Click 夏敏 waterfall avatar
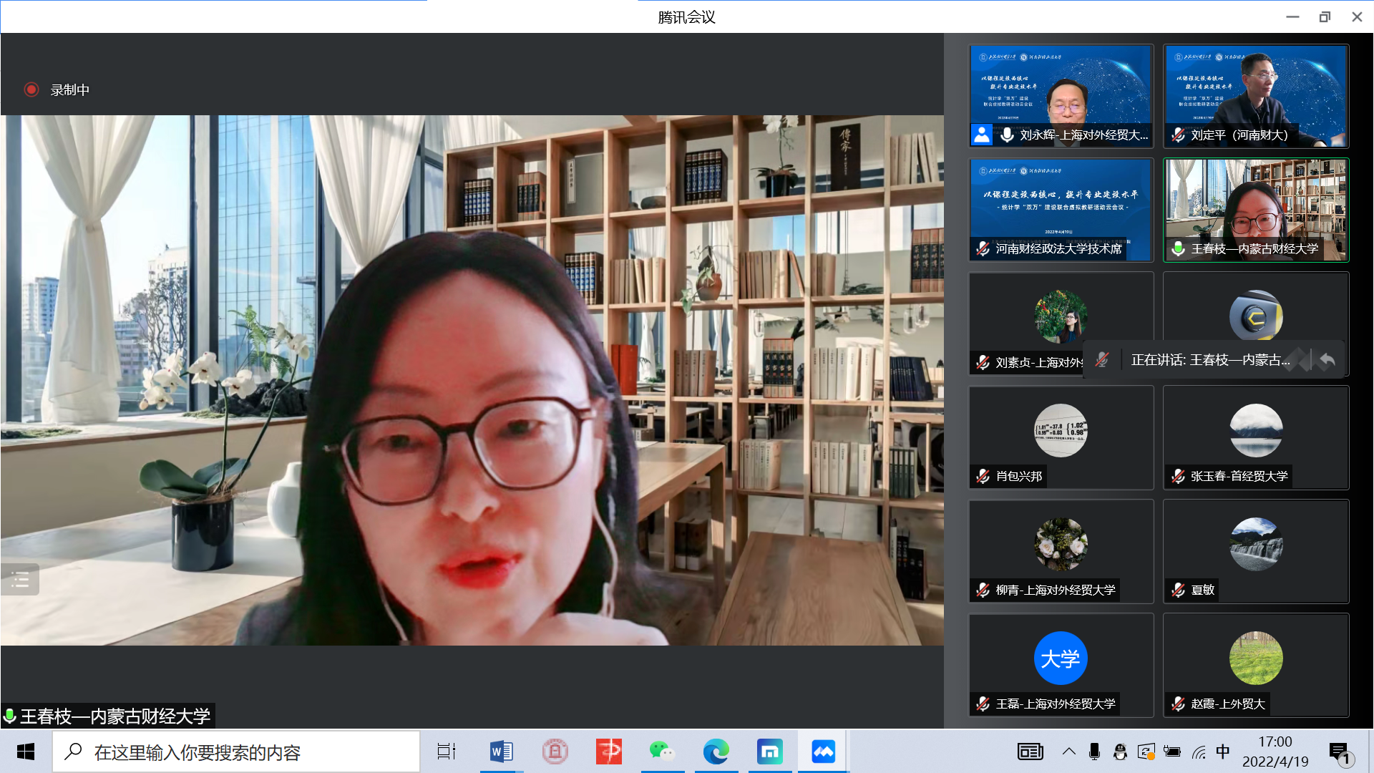The width and height of the screenshot is (1374, 773). coord(1256,544)
